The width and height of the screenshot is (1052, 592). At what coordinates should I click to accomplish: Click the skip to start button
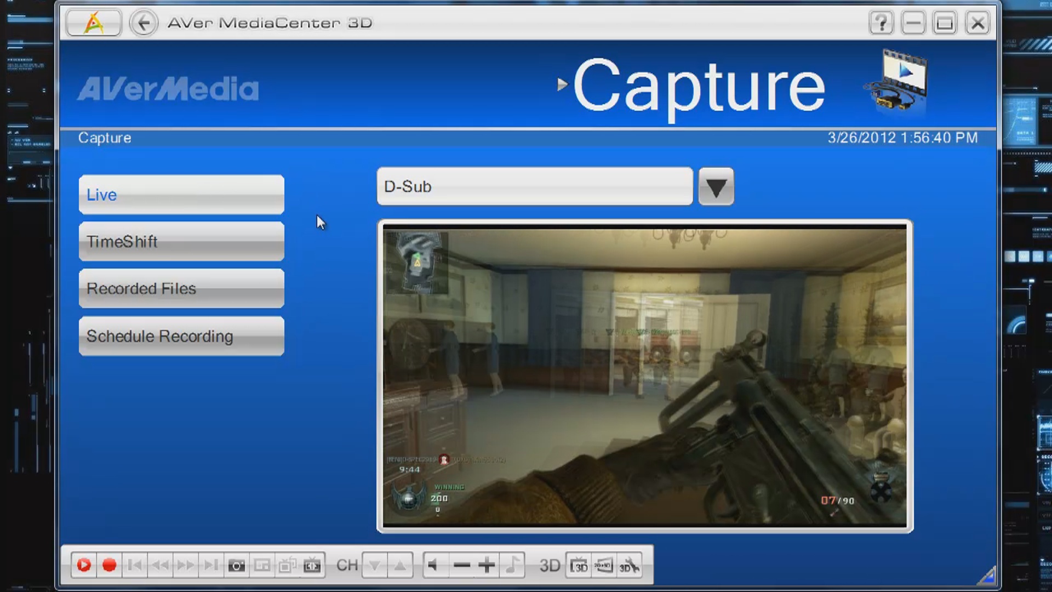(x=135, y=565)
